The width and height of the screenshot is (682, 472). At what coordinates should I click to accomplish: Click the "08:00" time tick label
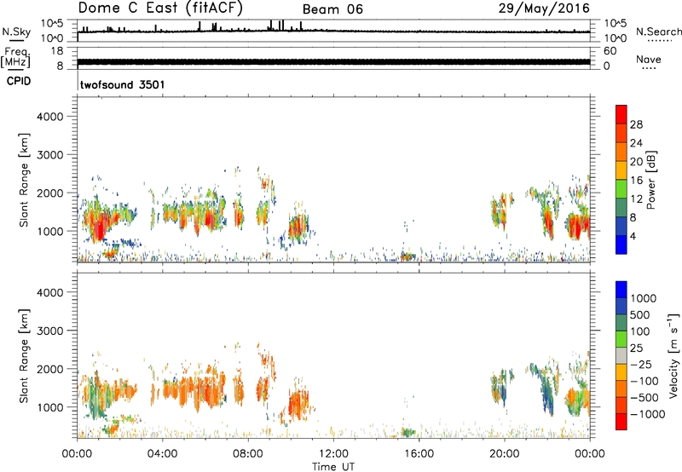(248, 454)
